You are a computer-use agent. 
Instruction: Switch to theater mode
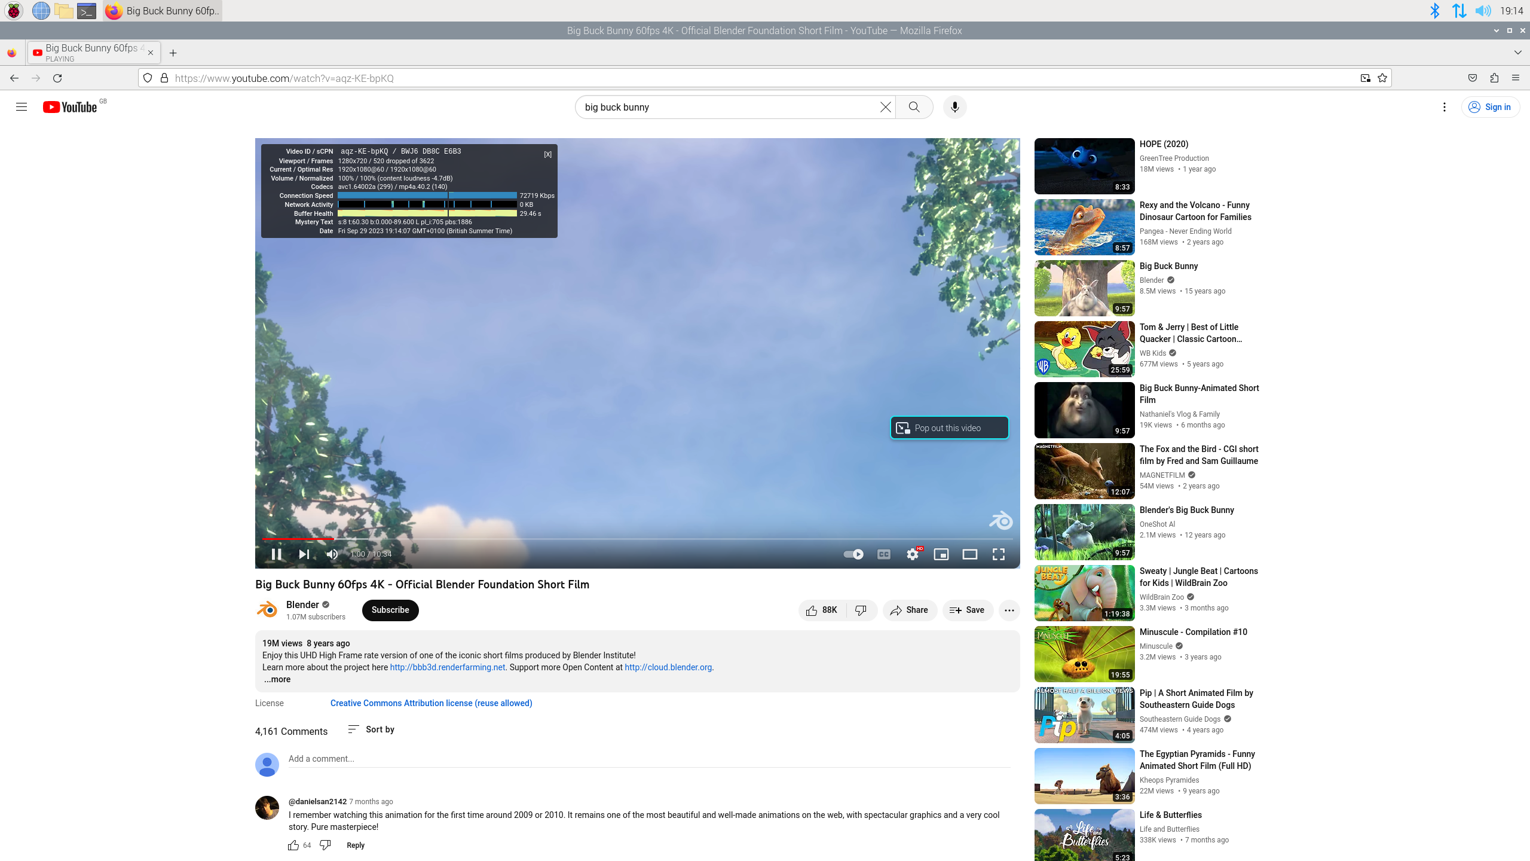969,554
